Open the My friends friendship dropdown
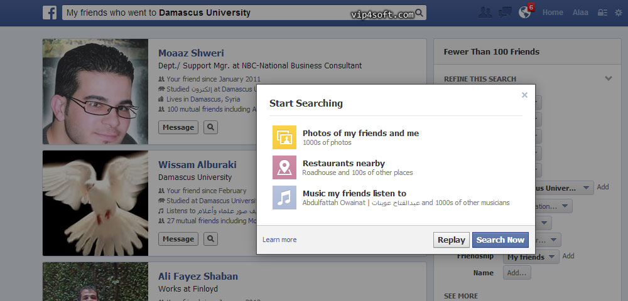Viewport: 628px width, 301px height. [531, 257]
